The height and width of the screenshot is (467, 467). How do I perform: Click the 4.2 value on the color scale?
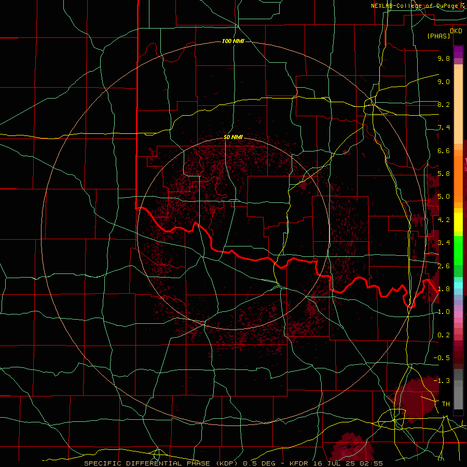(444, 220)
